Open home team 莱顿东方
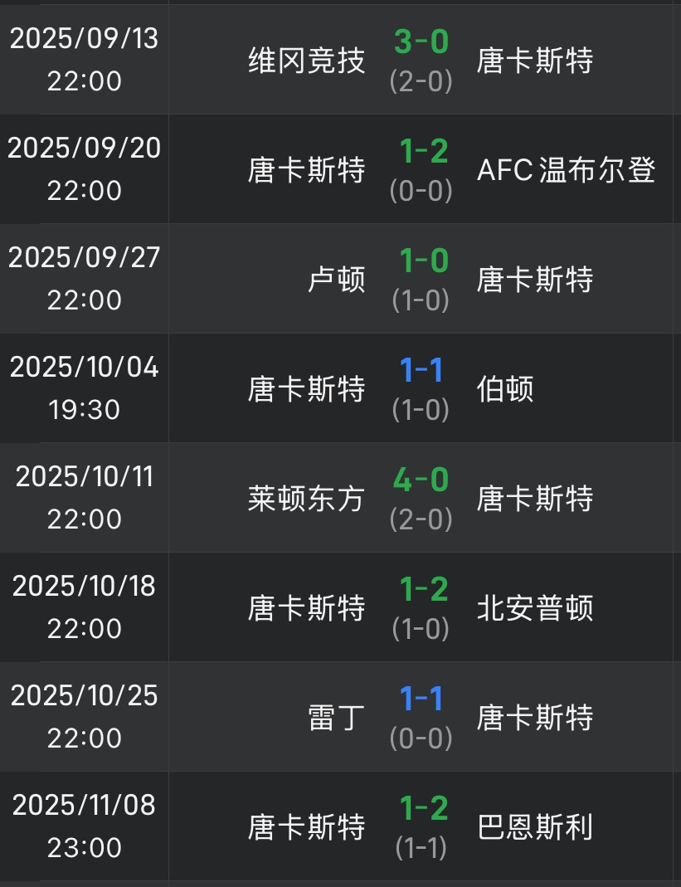The width and height of the screenshot is (681, 887). [306, 498]
